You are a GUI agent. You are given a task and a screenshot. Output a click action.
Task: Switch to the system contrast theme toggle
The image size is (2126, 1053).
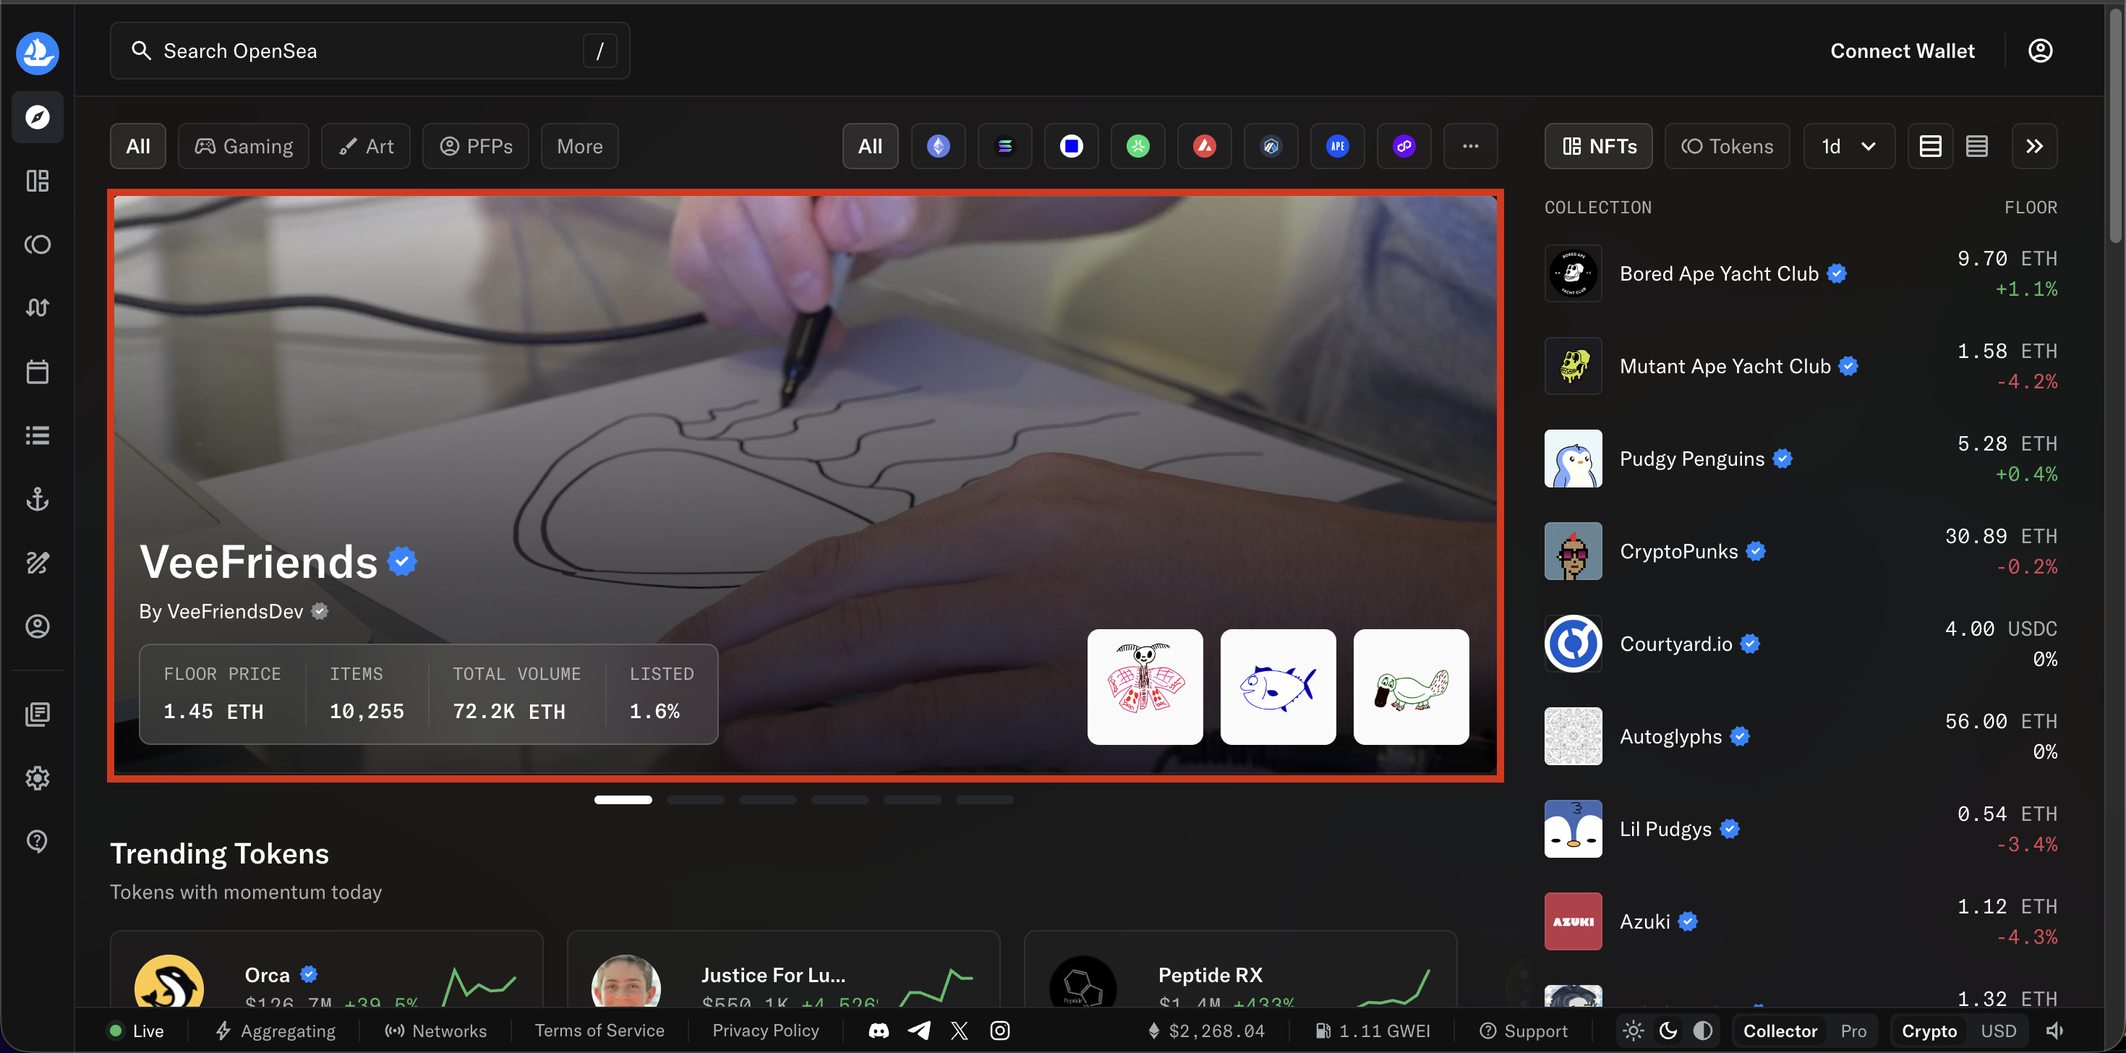point(1703,1031)
